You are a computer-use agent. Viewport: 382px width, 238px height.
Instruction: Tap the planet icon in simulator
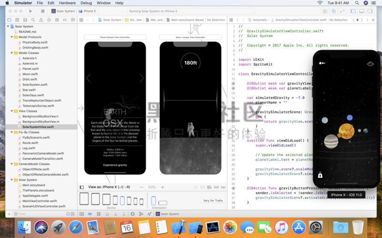click(371, 64)
